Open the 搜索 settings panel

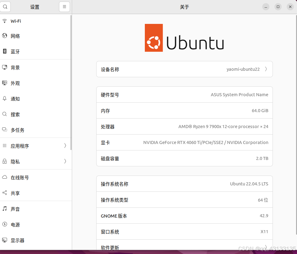coord(36,114)
